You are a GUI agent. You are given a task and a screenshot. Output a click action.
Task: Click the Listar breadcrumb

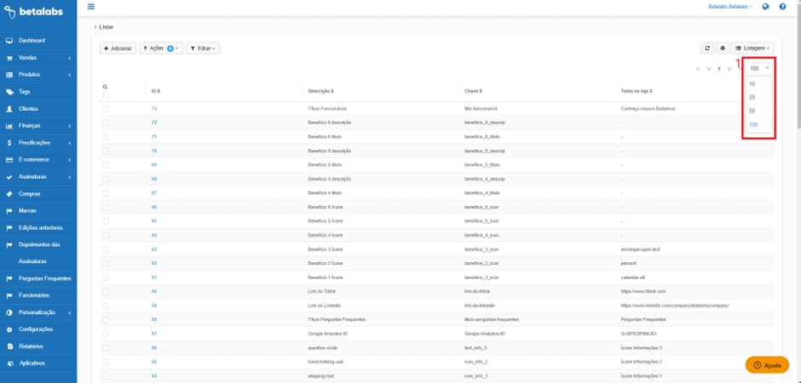107,26
